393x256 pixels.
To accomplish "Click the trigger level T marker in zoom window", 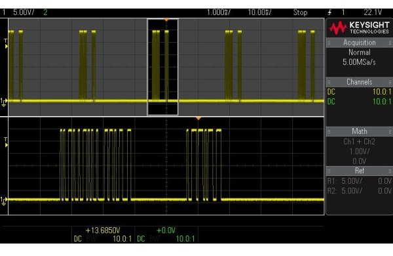I will click(x=6, y=142).
